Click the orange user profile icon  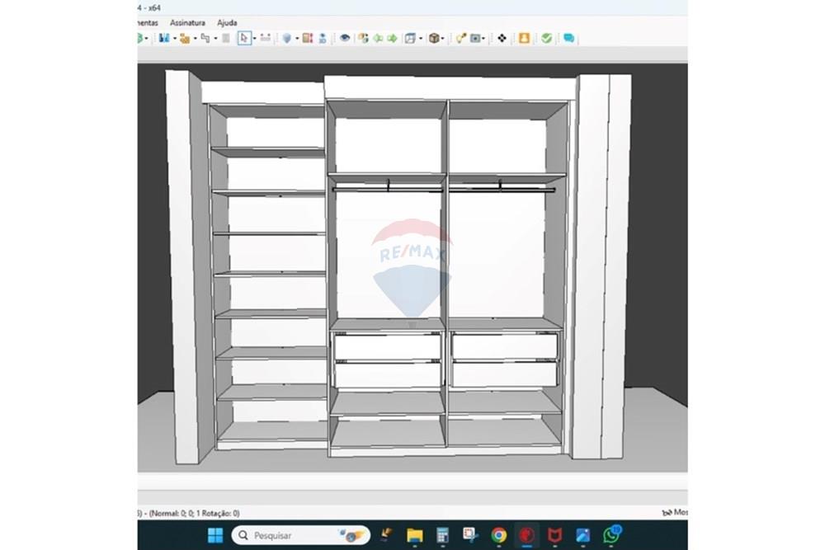point(524,38)
